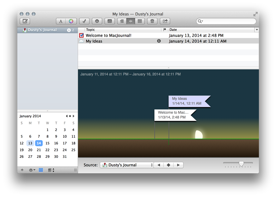Move timeline back with left arrow
276x197 pixels.
coord(159,165)
